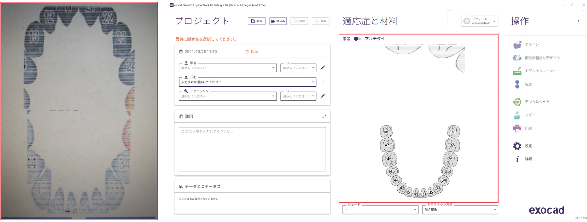Select tooth 36 on the dental chart
The image size is (587, 222).
[x=450, y=159]
